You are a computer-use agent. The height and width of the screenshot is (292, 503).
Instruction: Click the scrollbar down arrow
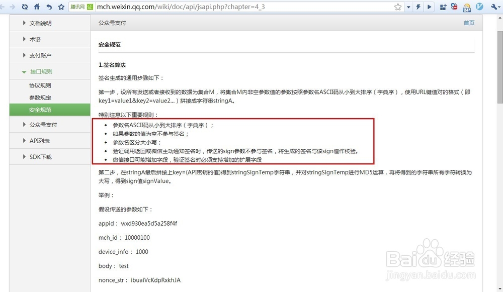pos(500,288)
